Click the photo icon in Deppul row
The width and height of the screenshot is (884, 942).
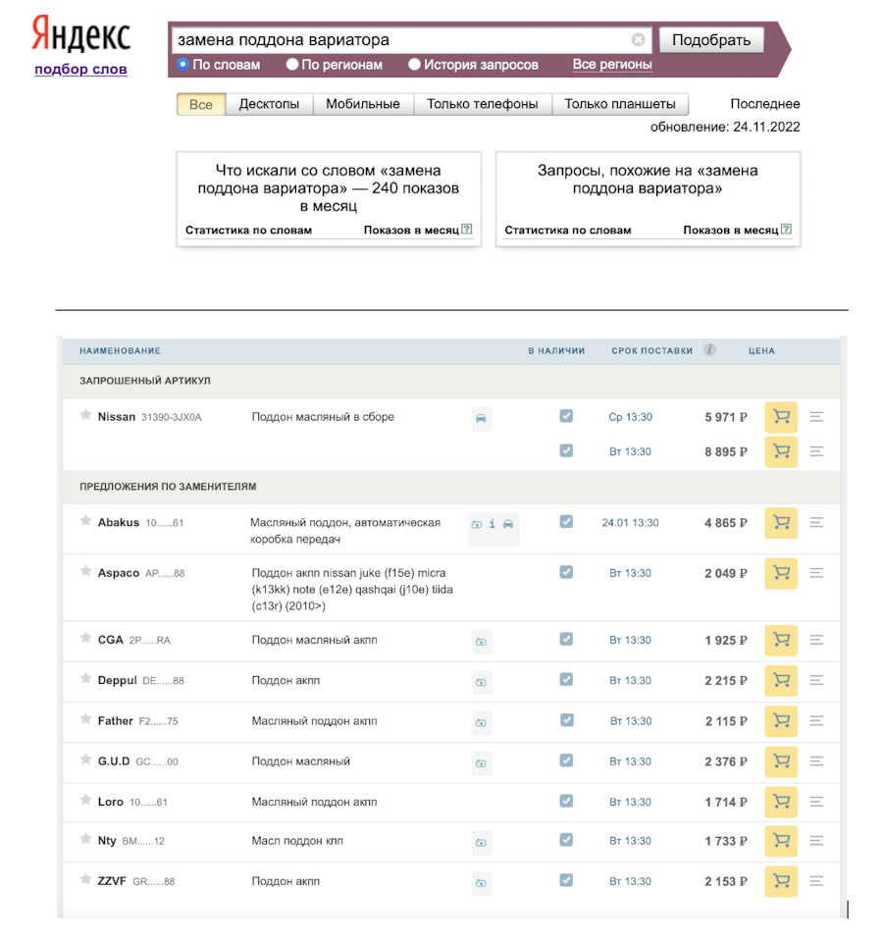[x=480, y=681]
